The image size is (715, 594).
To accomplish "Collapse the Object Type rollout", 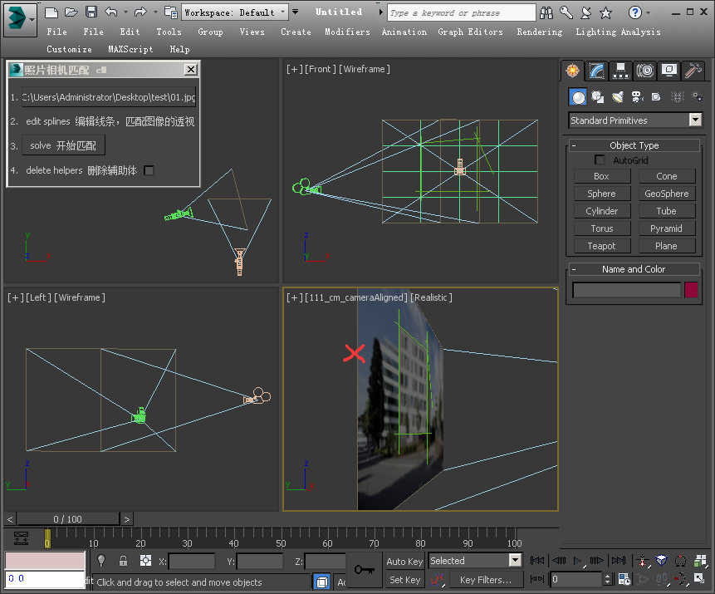I will click(x=634, y=145).
